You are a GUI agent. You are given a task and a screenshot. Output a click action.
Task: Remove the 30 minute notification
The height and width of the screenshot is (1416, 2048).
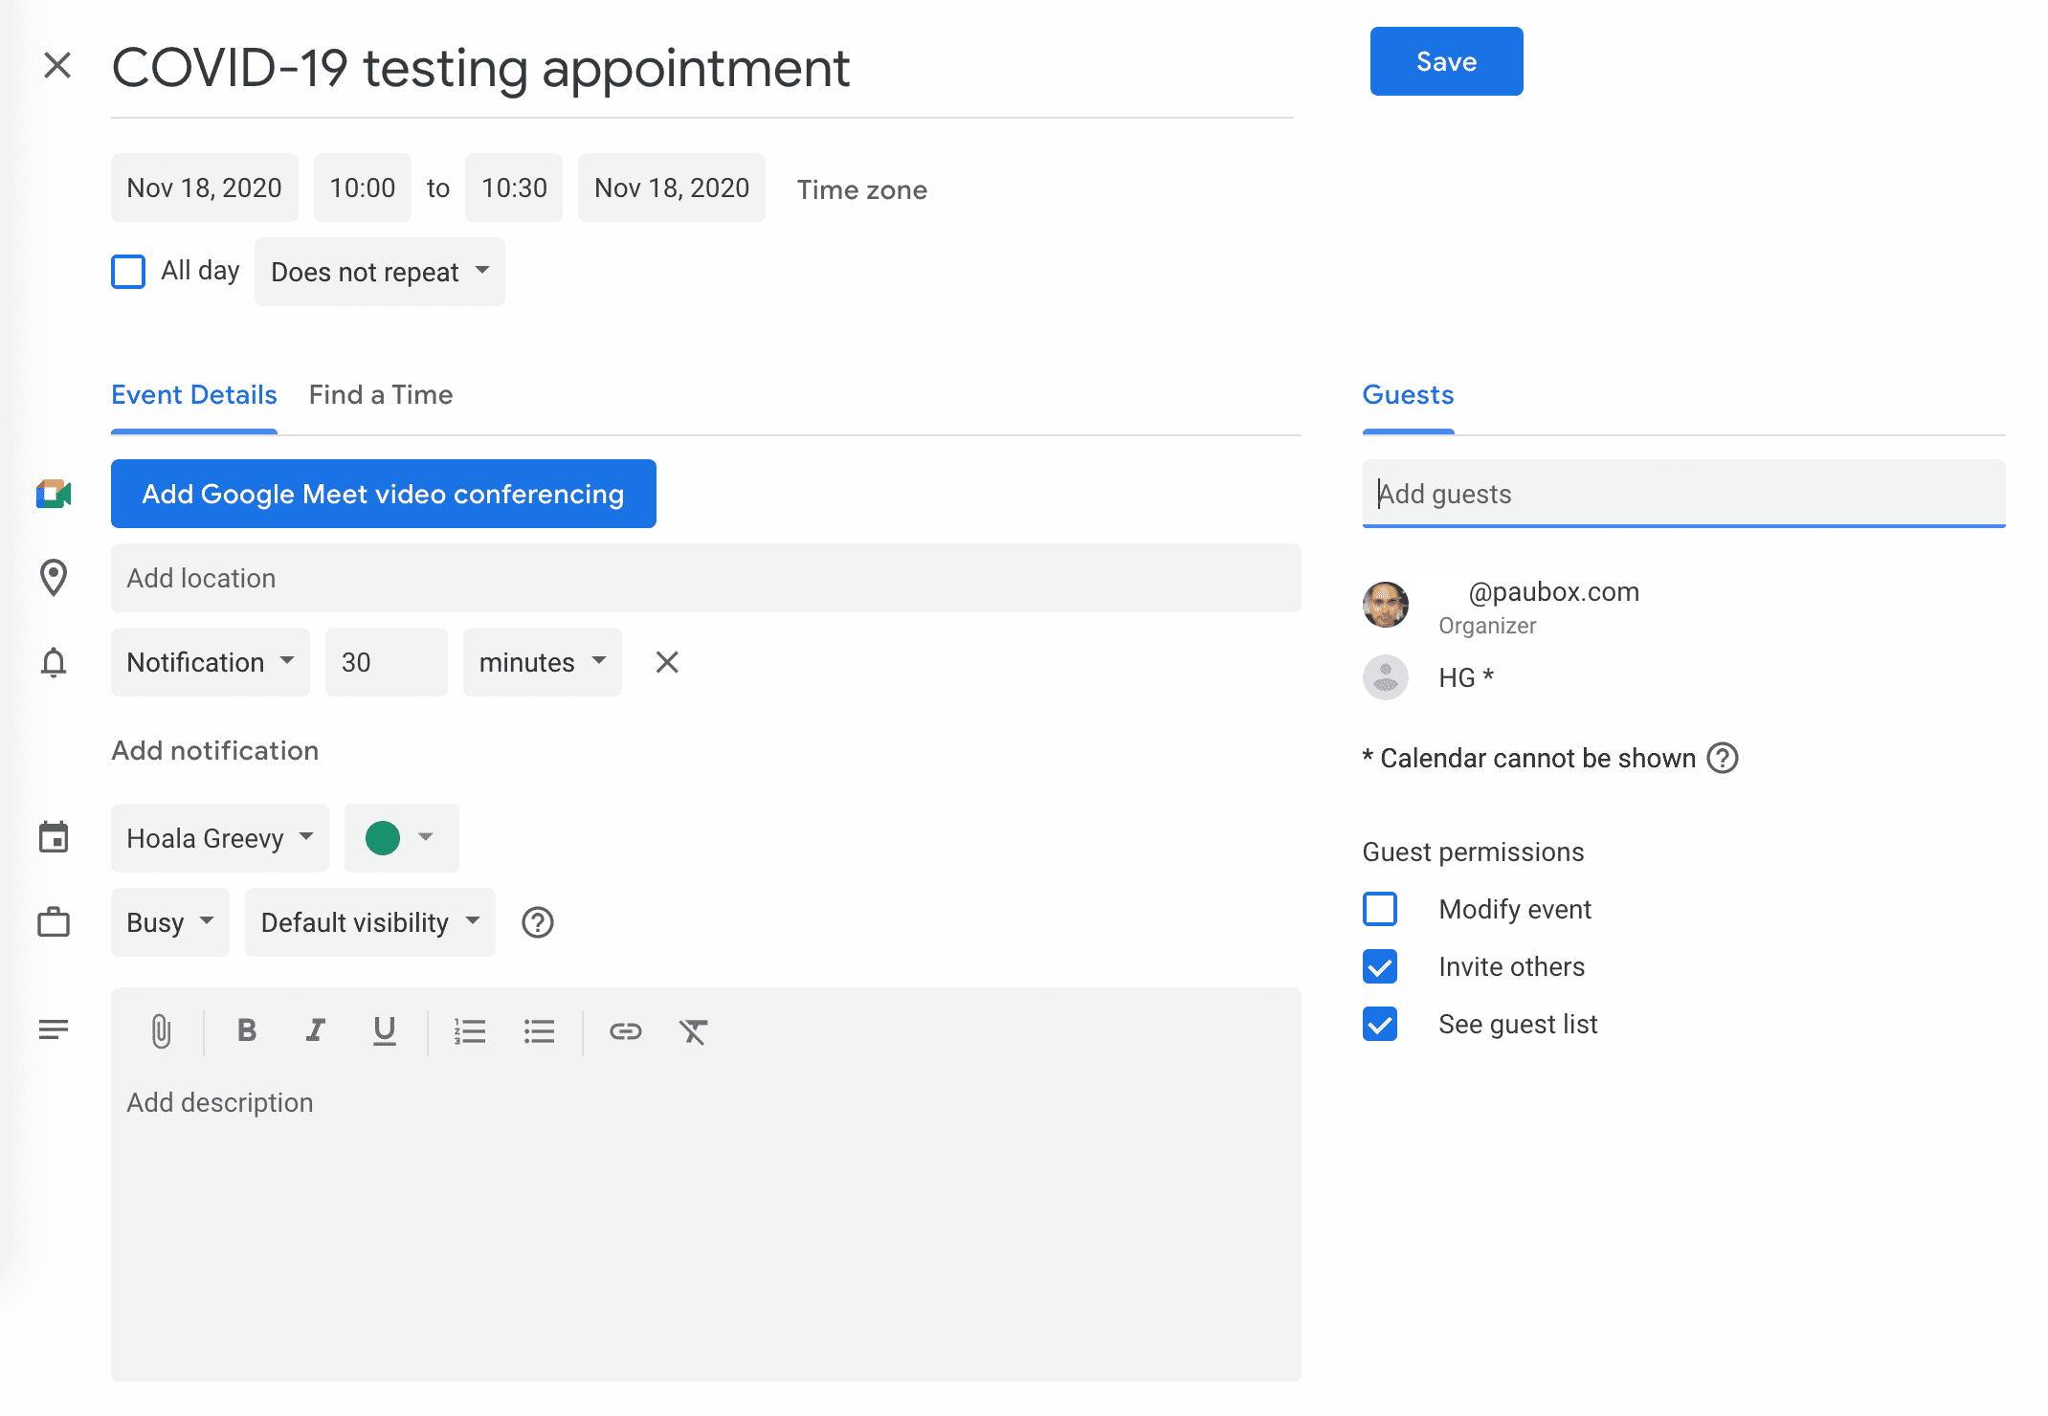[x=667, y=662]
